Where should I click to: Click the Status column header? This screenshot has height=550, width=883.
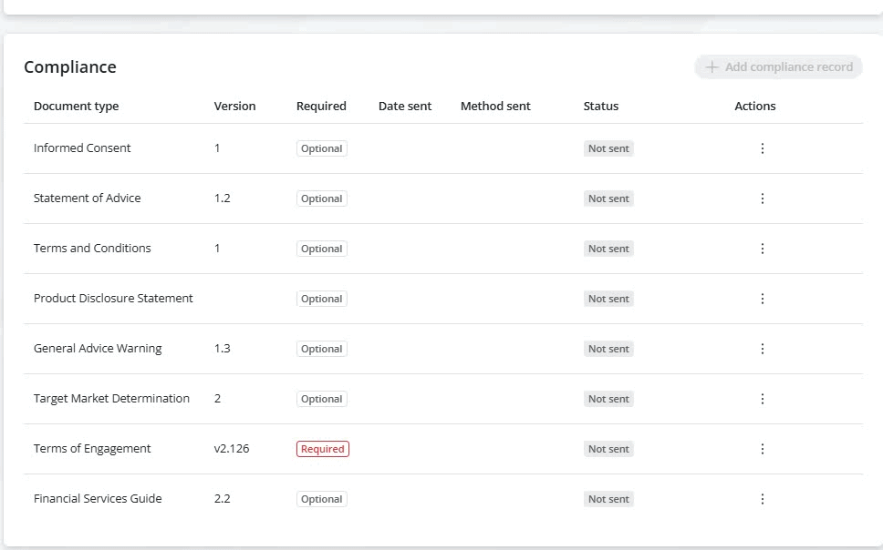(x=601, y=107)
